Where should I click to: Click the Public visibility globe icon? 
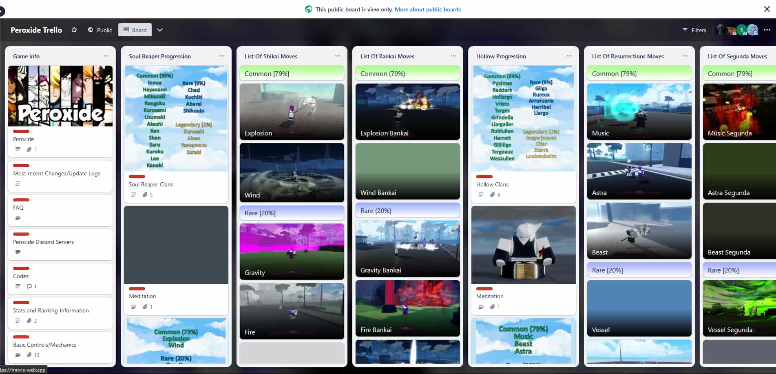[90, 30]
